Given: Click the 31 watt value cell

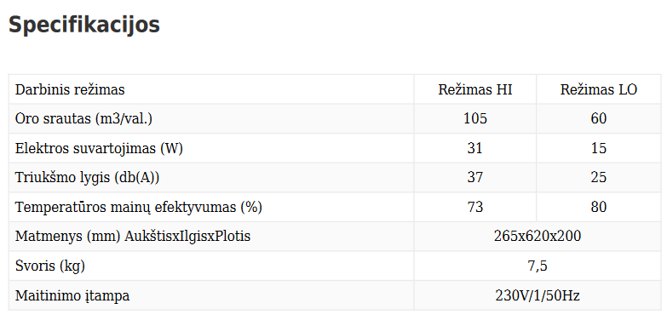Looking at the screenshot, I should tap(475, 148).
